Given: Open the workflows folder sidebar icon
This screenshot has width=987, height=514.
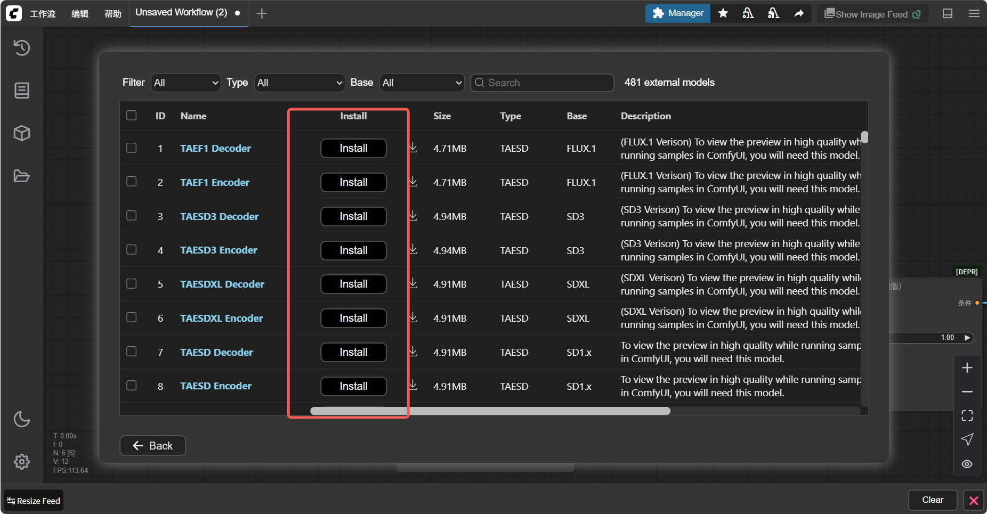Looking at the screenshot, I should 21,176.
